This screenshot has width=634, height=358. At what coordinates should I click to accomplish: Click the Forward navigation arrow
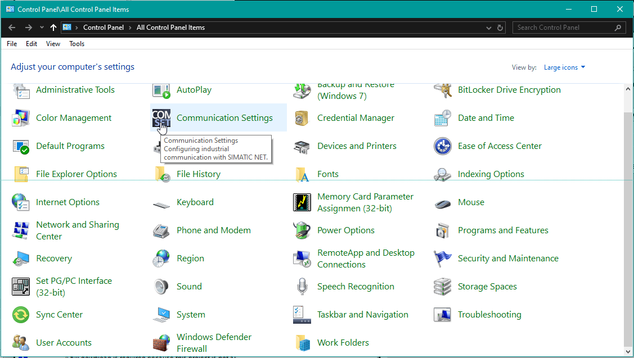click(x=28, y=28)
